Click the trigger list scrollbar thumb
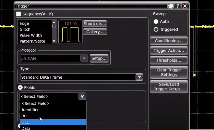Image resolution: width=214 pixels, height=130 pixels. click(54, 26)
